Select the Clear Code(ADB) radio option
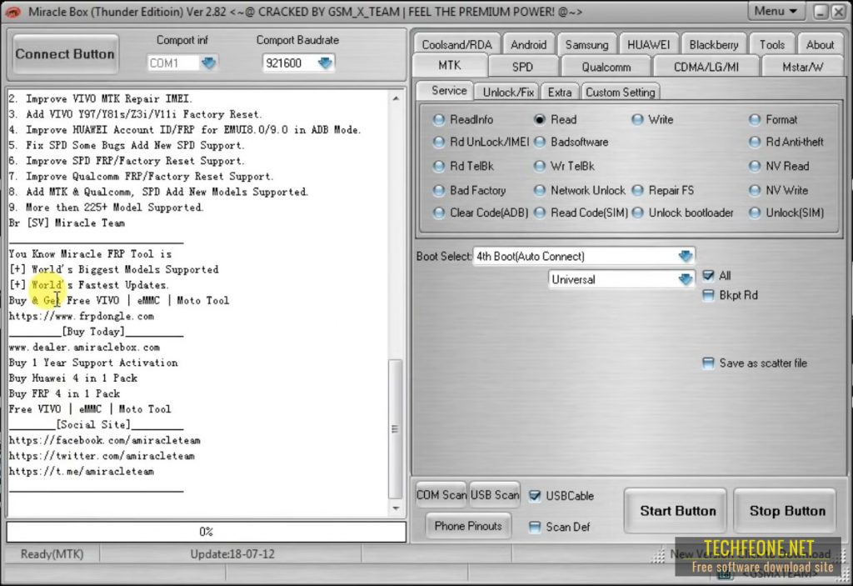Image resolution: width=853 pixels, height=586 pixels. tap(438, 213)
